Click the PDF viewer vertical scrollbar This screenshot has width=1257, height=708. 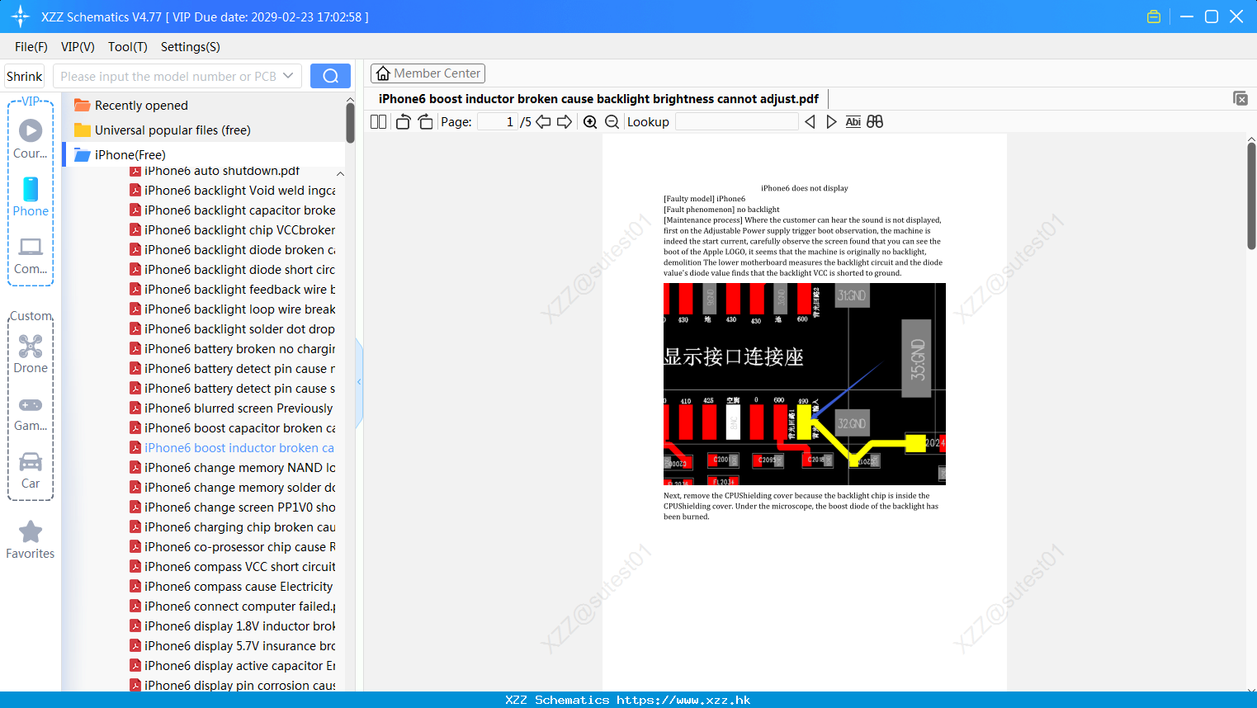coord(1251,196)
